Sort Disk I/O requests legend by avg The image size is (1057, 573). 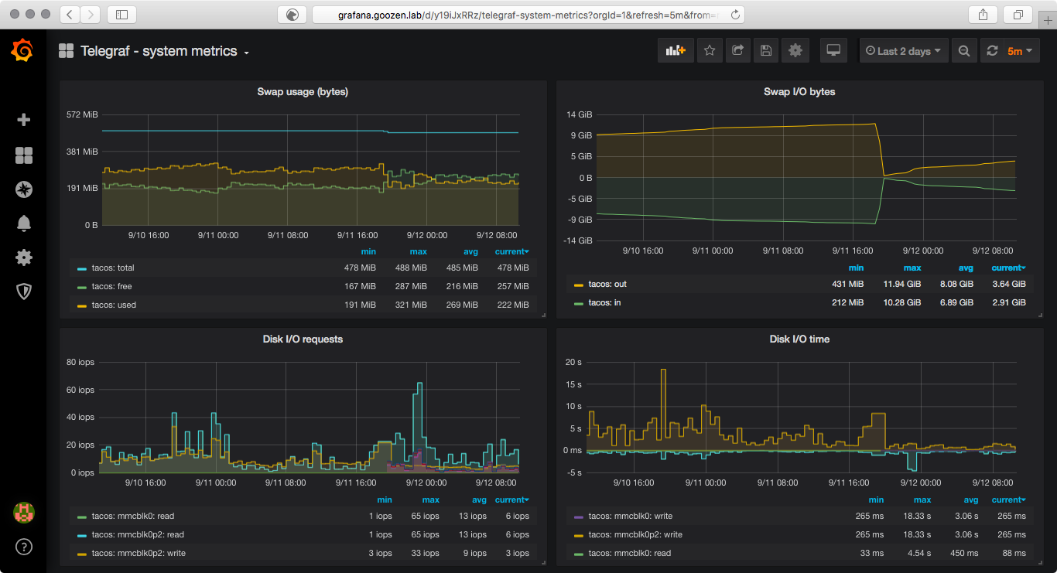click(x=479, y=500)
